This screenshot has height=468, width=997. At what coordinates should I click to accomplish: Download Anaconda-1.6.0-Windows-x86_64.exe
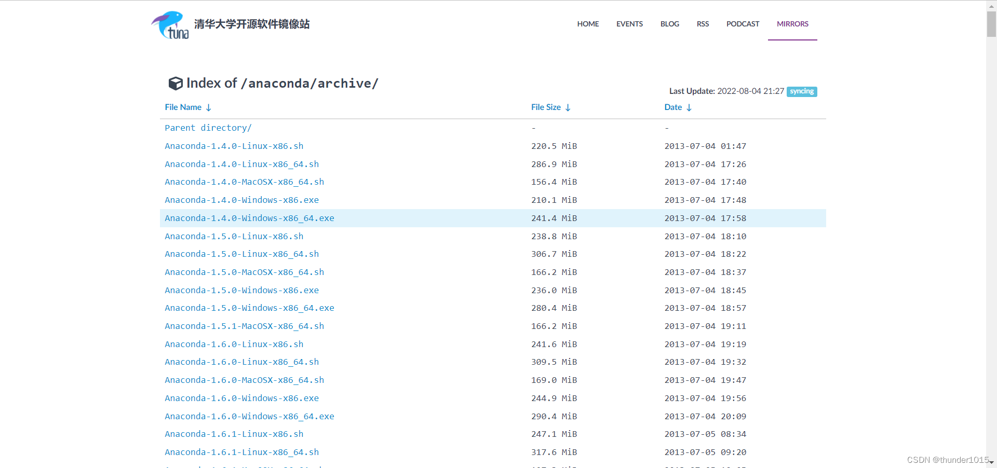250,417
